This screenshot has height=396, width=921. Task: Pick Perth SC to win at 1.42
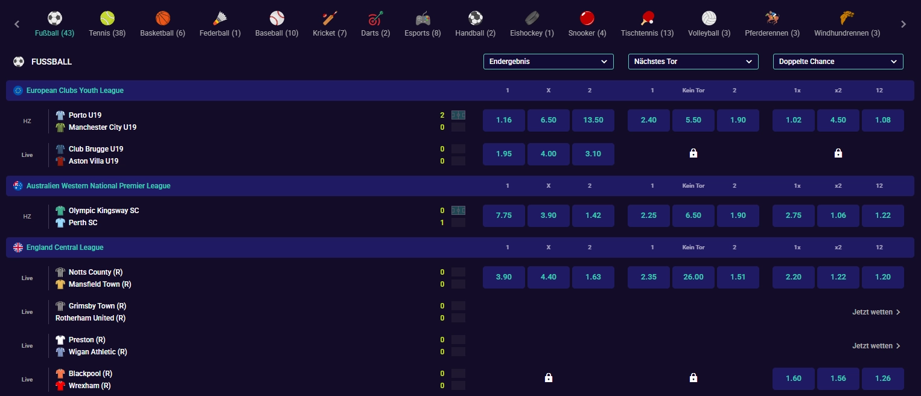593,216
